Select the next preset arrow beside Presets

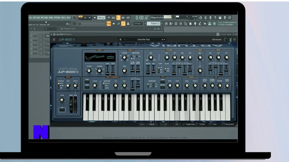[x=230, y=34]
